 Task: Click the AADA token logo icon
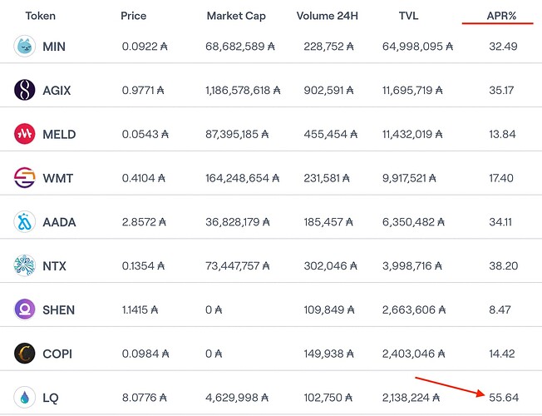click(25, 222)
